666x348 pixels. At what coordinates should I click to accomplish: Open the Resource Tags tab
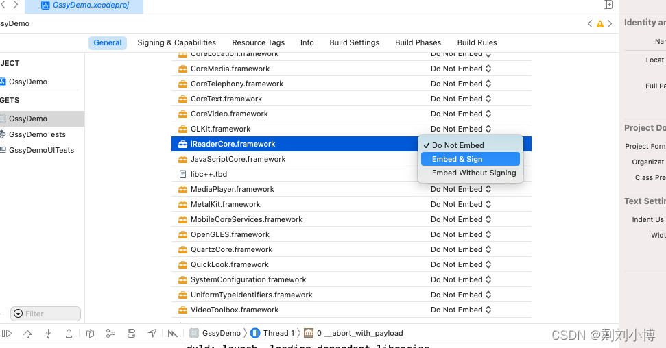(x=259, y=43)
